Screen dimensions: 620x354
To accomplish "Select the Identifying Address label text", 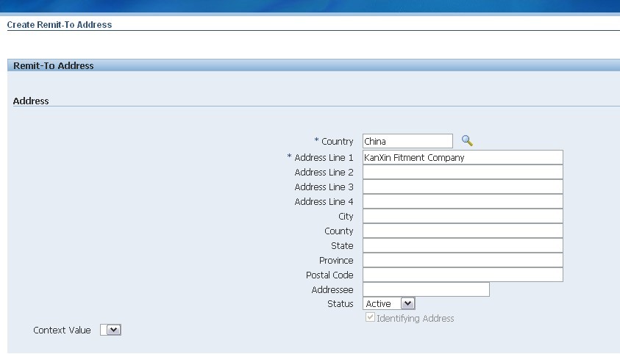I will (x=416, y=319).
